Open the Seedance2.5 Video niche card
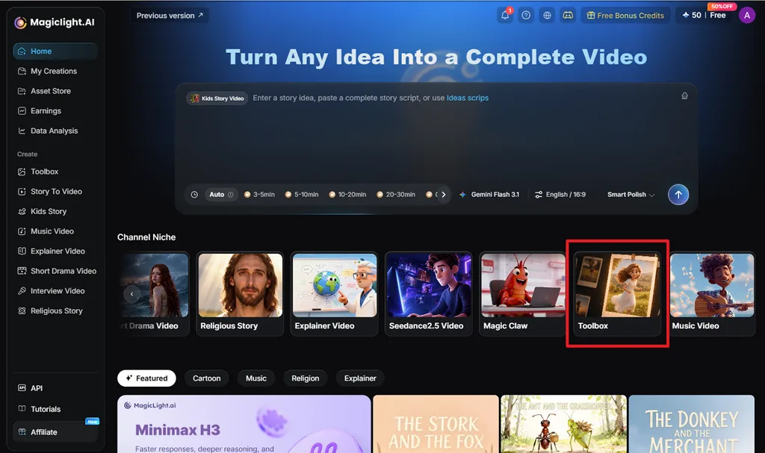The width and height of the screenshot is (765, 453). pyautogui.click(x=428, y=293)
